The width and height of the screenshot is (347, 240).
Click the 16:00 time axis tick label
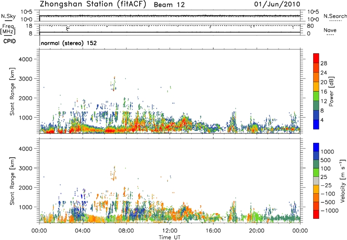[213, 231]
